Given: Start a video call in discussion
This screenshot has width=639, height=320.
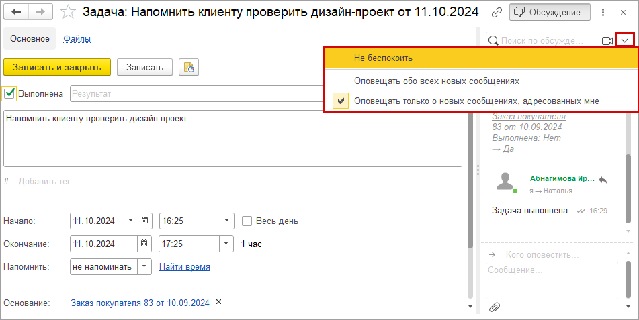Looking at the screenshot, I should [607, 41].
